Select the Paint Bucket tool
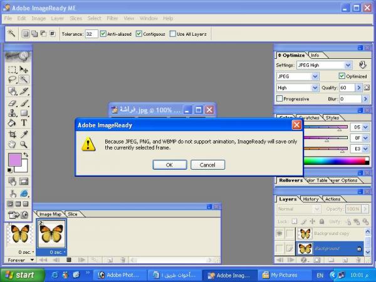Viewport: 376px width, 282px height. click(x=12, y=123)
